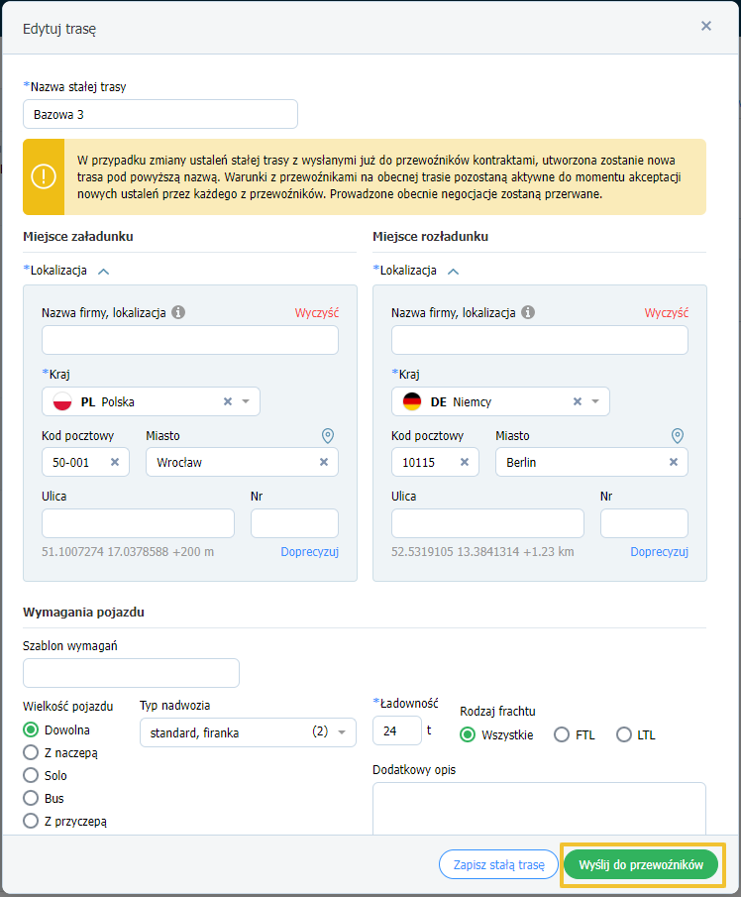Open map pin for Wrocław city field
This screenshot has width=741, height=897.
(328, 436)
